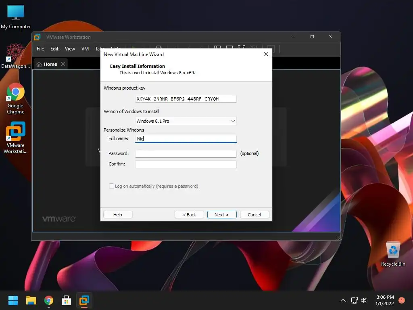Open the notification badge in taskbar

402,300
